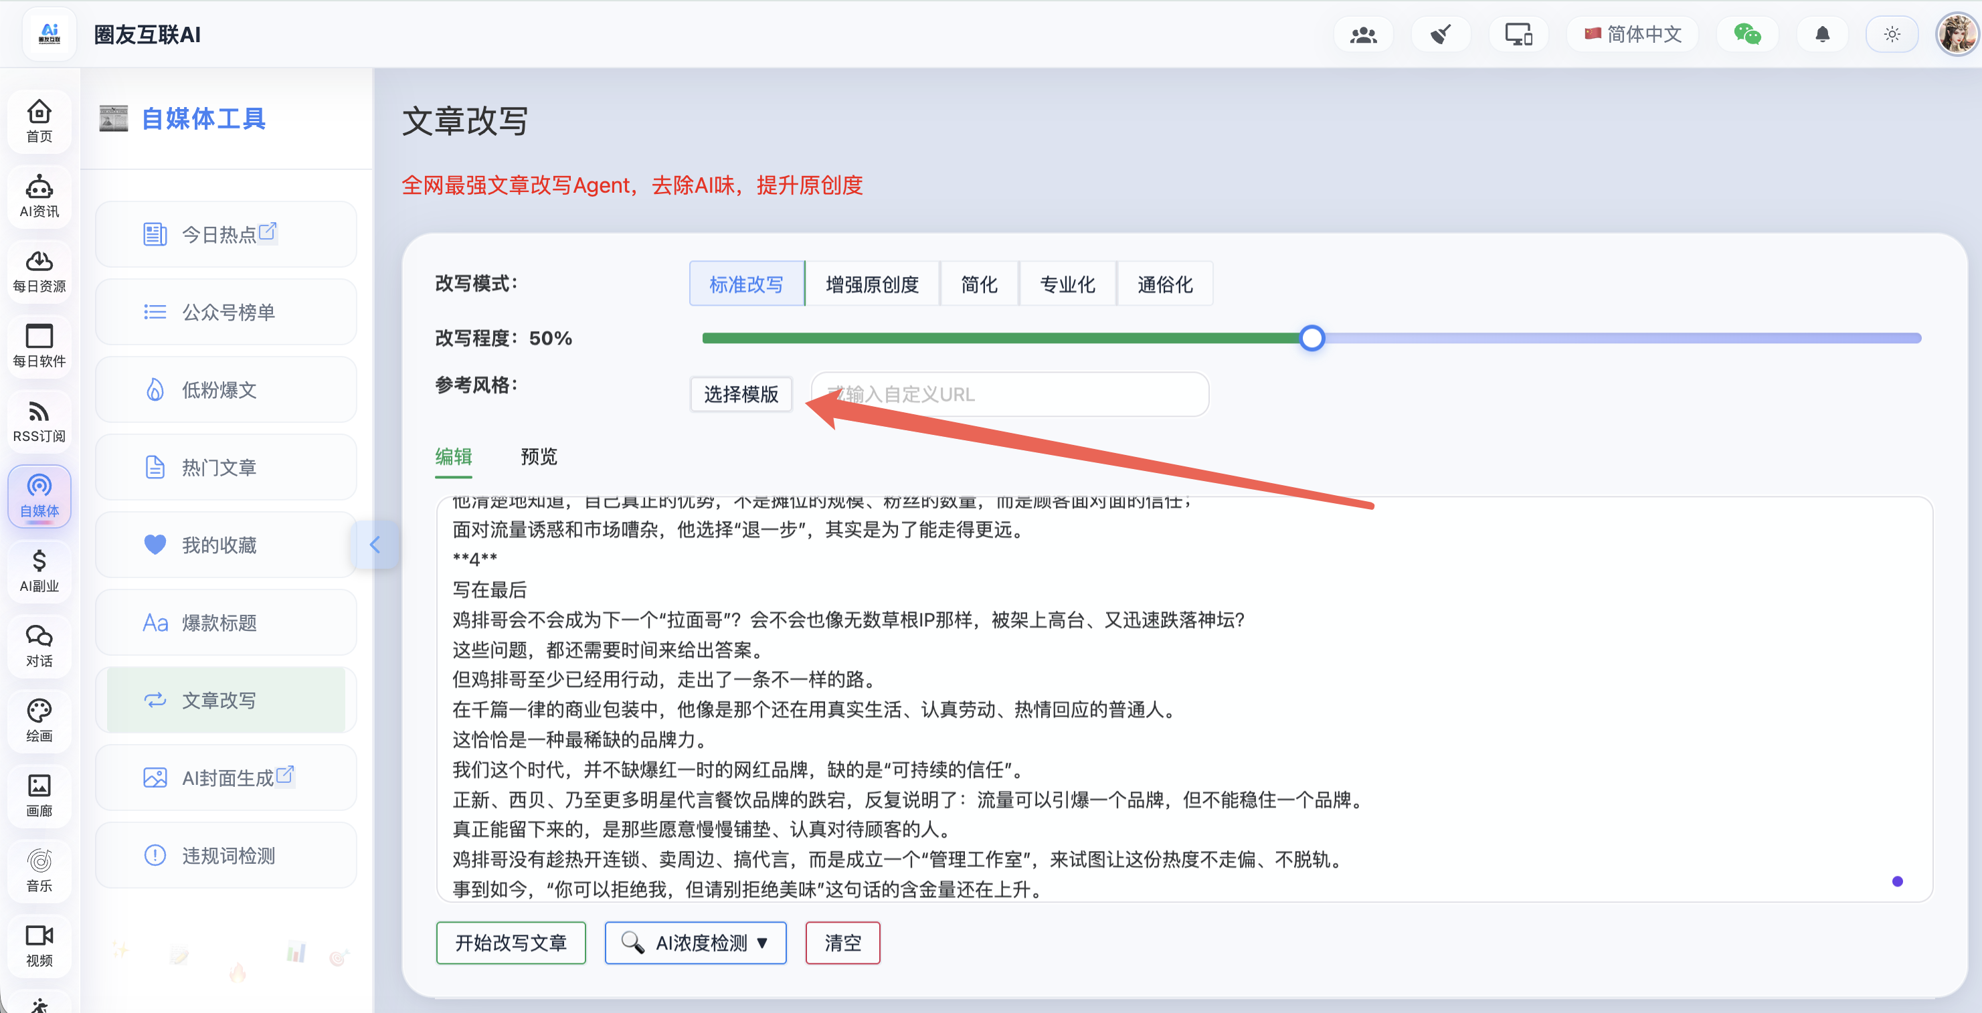Go to 绘画 palette icon in sidebar
1982x1013 pixels.
coord(39,721)
